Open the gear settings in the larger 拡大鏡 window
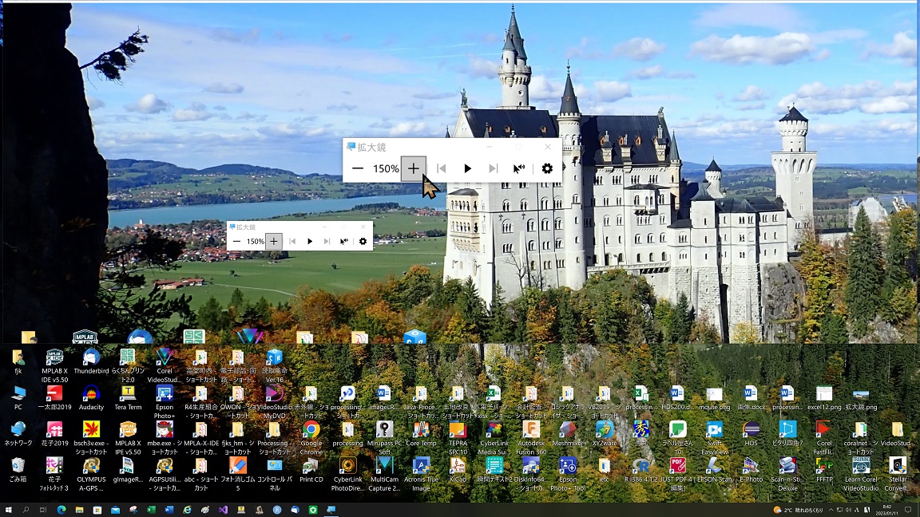The image size is (920, 517). [547, 168]
